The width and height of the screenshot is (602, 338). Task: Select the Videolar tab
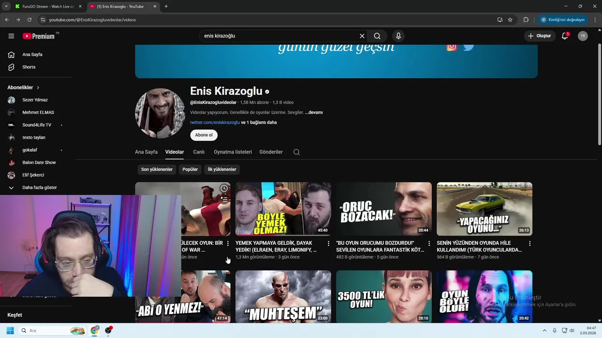(x=174, y=152)
